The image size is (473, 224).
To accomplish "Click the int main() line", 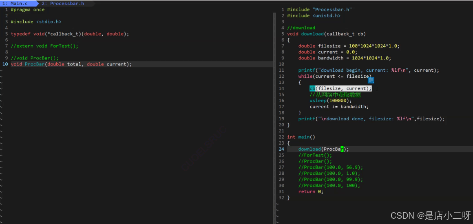I will point(301,137).
